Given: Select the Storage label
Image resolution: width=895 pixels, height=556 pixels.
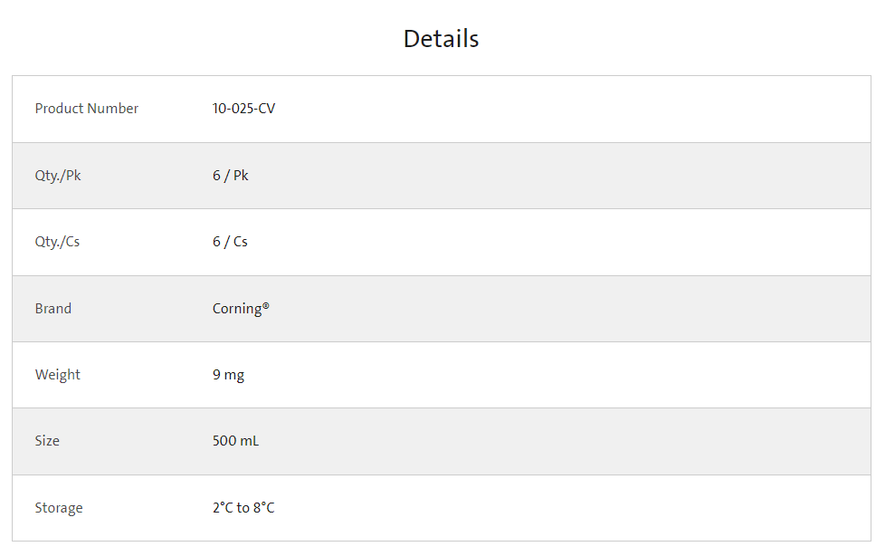Looking at the screenshot, I should 59,508.
